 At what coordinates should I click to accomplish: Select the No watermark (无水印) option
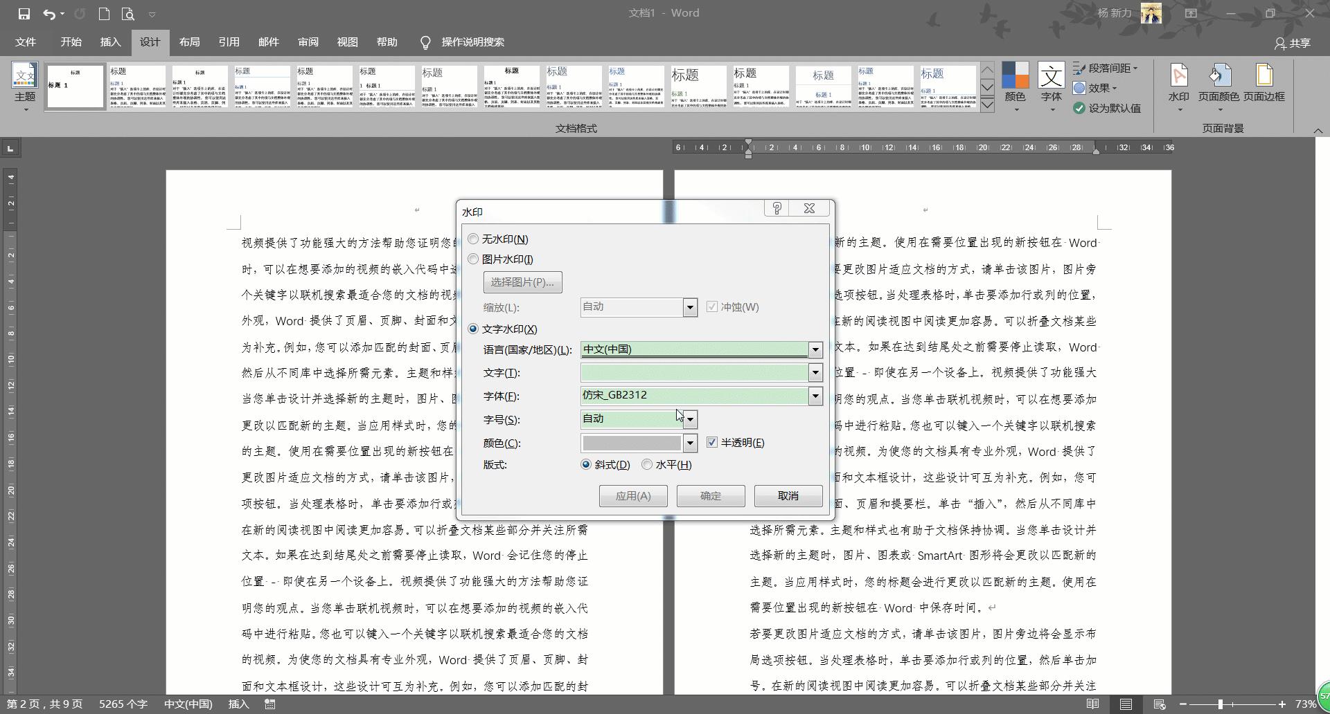click(474, 239)
